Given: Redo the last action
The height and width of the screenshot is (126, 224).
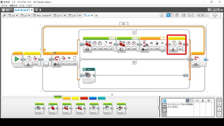Looking at the screenshot, I should coord(192,15).
